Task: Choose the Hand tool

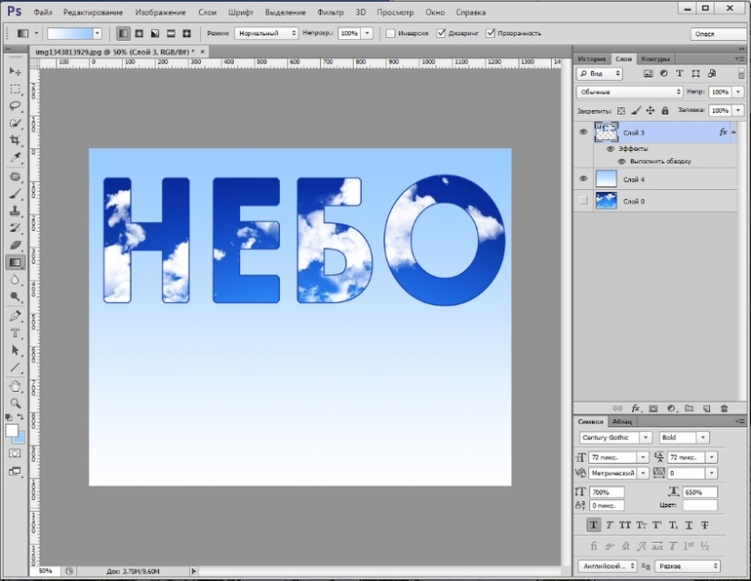Action: tap(16, 386)
